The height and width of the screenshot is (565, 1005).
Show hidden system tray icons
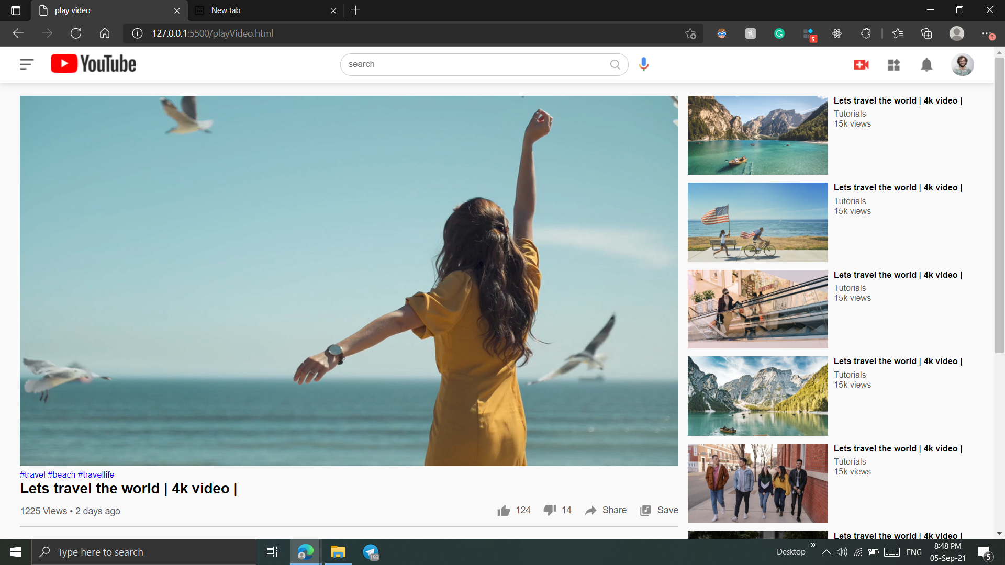click(826, 552)
